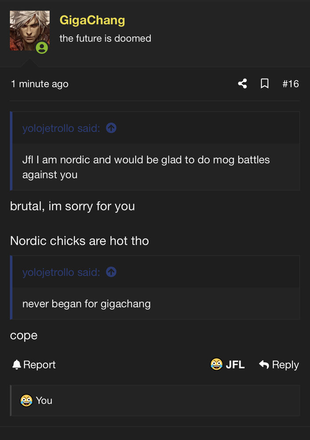
Task: Click the "1 minute ago" timestamp
Action: (40, 84)
